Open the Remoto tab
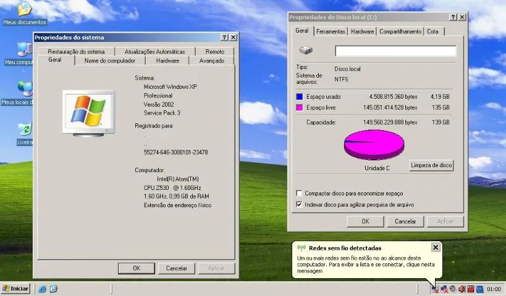The image size is (506, 296). click(x=214, y=52)
